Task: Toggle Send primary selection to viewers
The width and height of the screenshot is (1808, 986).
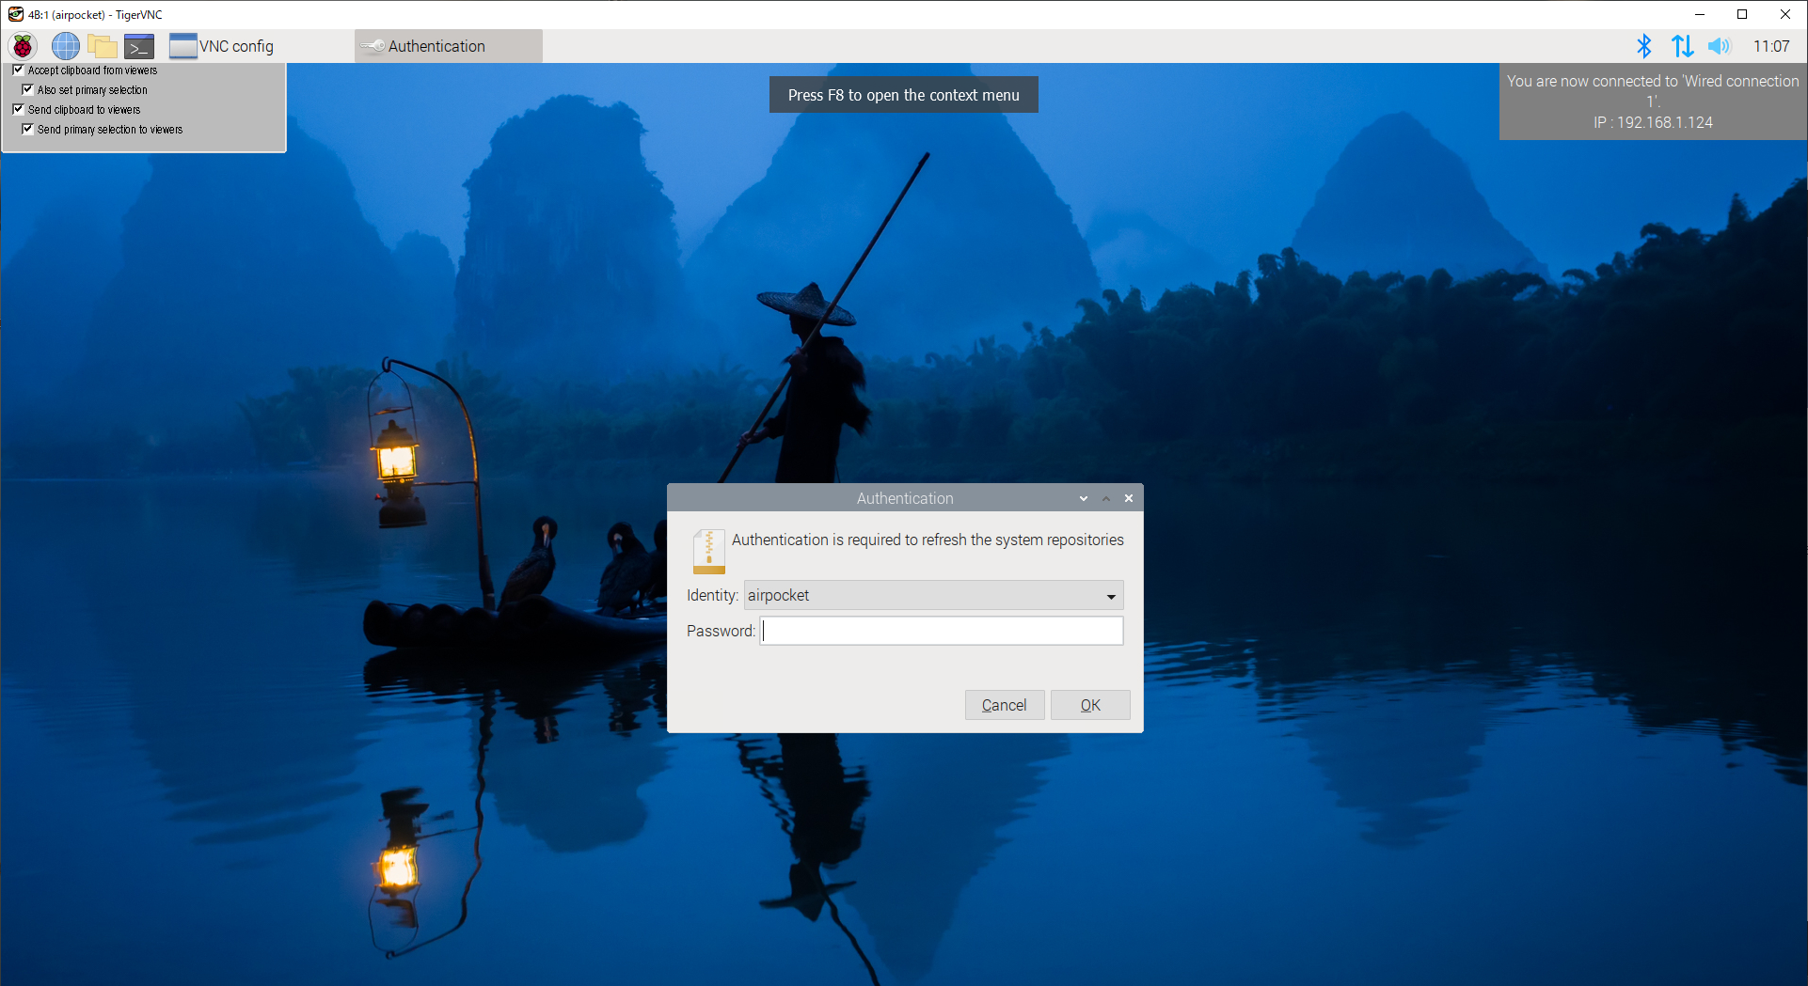Action: tap(27, 129)
